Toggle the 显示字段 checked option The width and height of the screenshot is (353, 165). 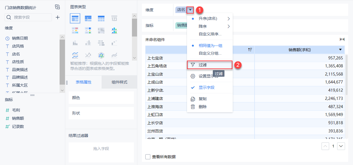click(x=206, y=87)
